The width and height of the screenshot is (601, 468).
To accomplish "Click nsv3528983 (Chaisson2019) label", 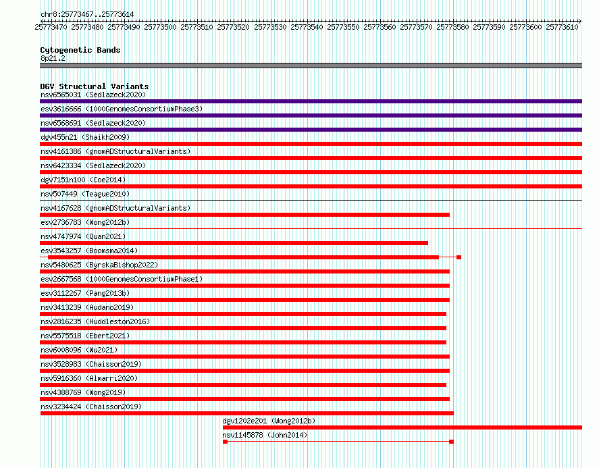I will point(91,364).
